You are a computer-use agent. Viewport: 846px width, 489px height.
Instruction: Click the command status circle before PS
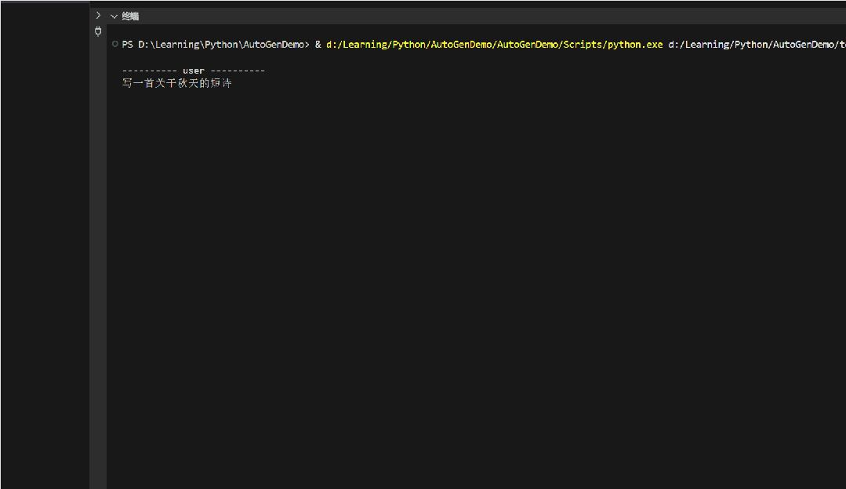[115, 45]
